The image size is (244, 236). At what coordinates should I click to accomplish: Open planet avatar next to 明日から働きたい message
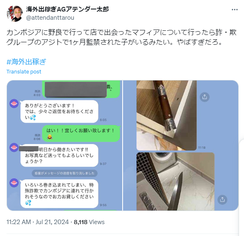(14, 147)
